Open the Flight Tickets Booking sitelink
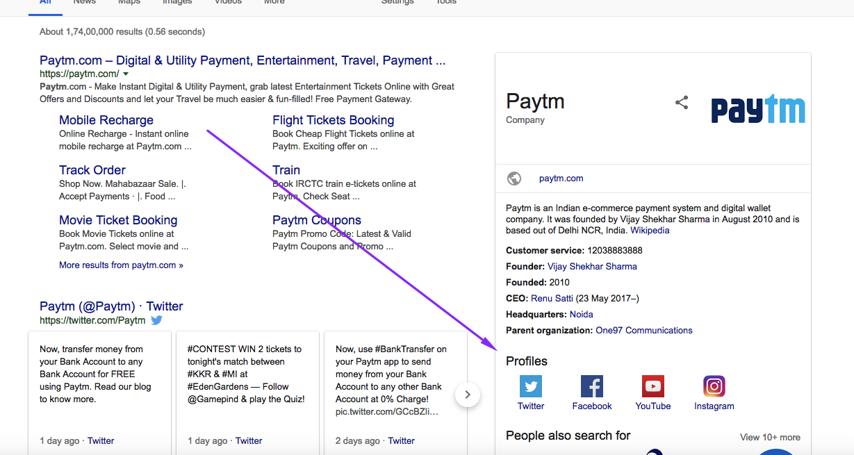The height and width of the screenshot is (455, 854). [334, 120]
